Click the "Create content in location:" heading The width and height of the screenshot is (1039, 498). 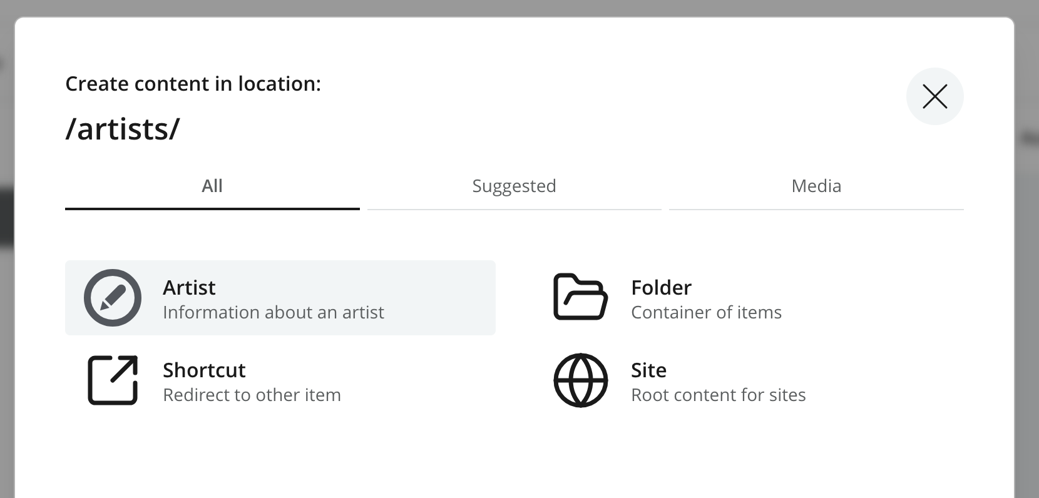(193, 84)
